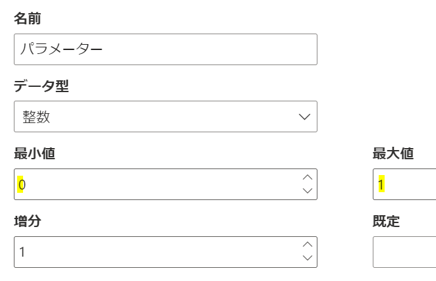
Task: Click the 名前 text field containing パラメーター
Action: click(x=165, y=49)
